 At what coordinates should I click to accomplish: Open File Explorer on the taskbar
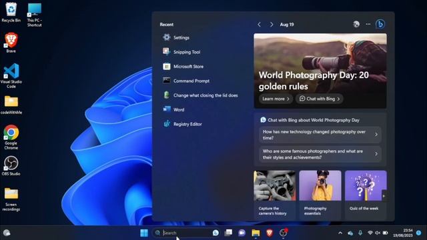tap(256, 233)
